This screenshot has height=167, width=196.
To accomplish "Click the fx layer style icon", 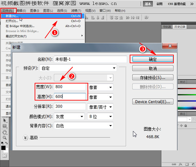I will coord(180,164).
